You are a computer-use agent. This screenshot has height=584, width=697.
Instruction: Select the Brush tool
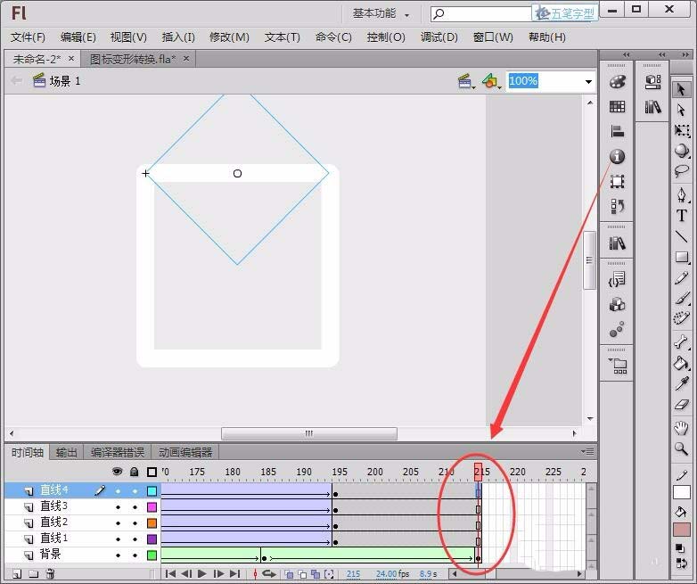tap(681, 298)
